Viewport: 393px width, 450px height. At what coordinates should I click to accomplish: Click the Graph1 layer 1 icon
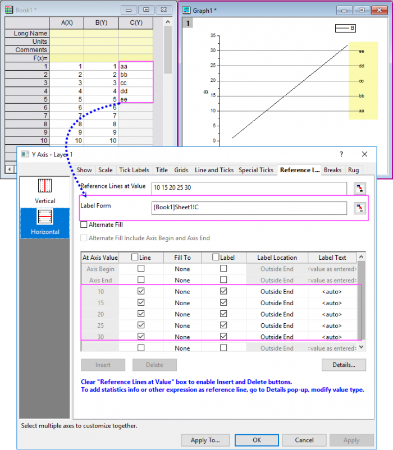tap(189, 23)
